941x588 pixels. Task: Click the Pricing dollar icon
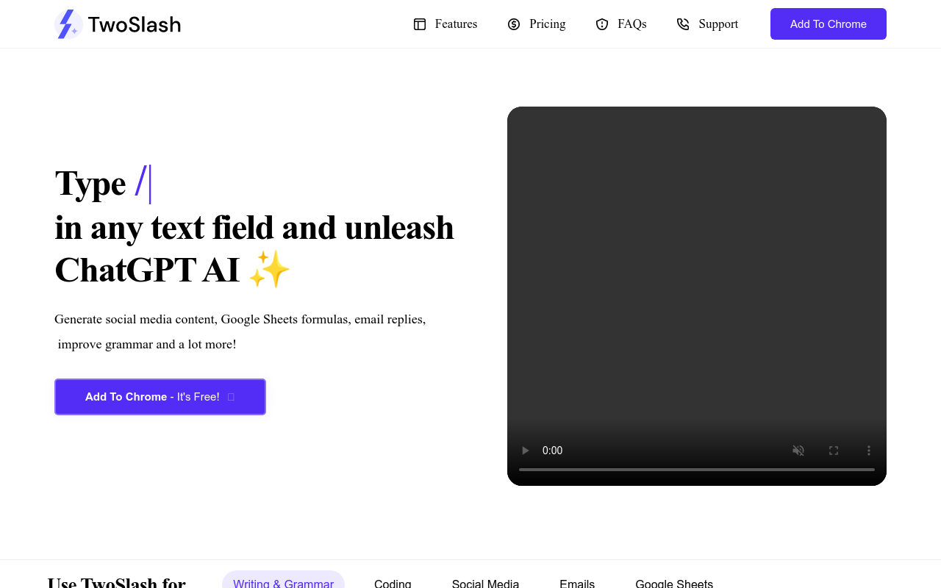click(x=514, y=24)
